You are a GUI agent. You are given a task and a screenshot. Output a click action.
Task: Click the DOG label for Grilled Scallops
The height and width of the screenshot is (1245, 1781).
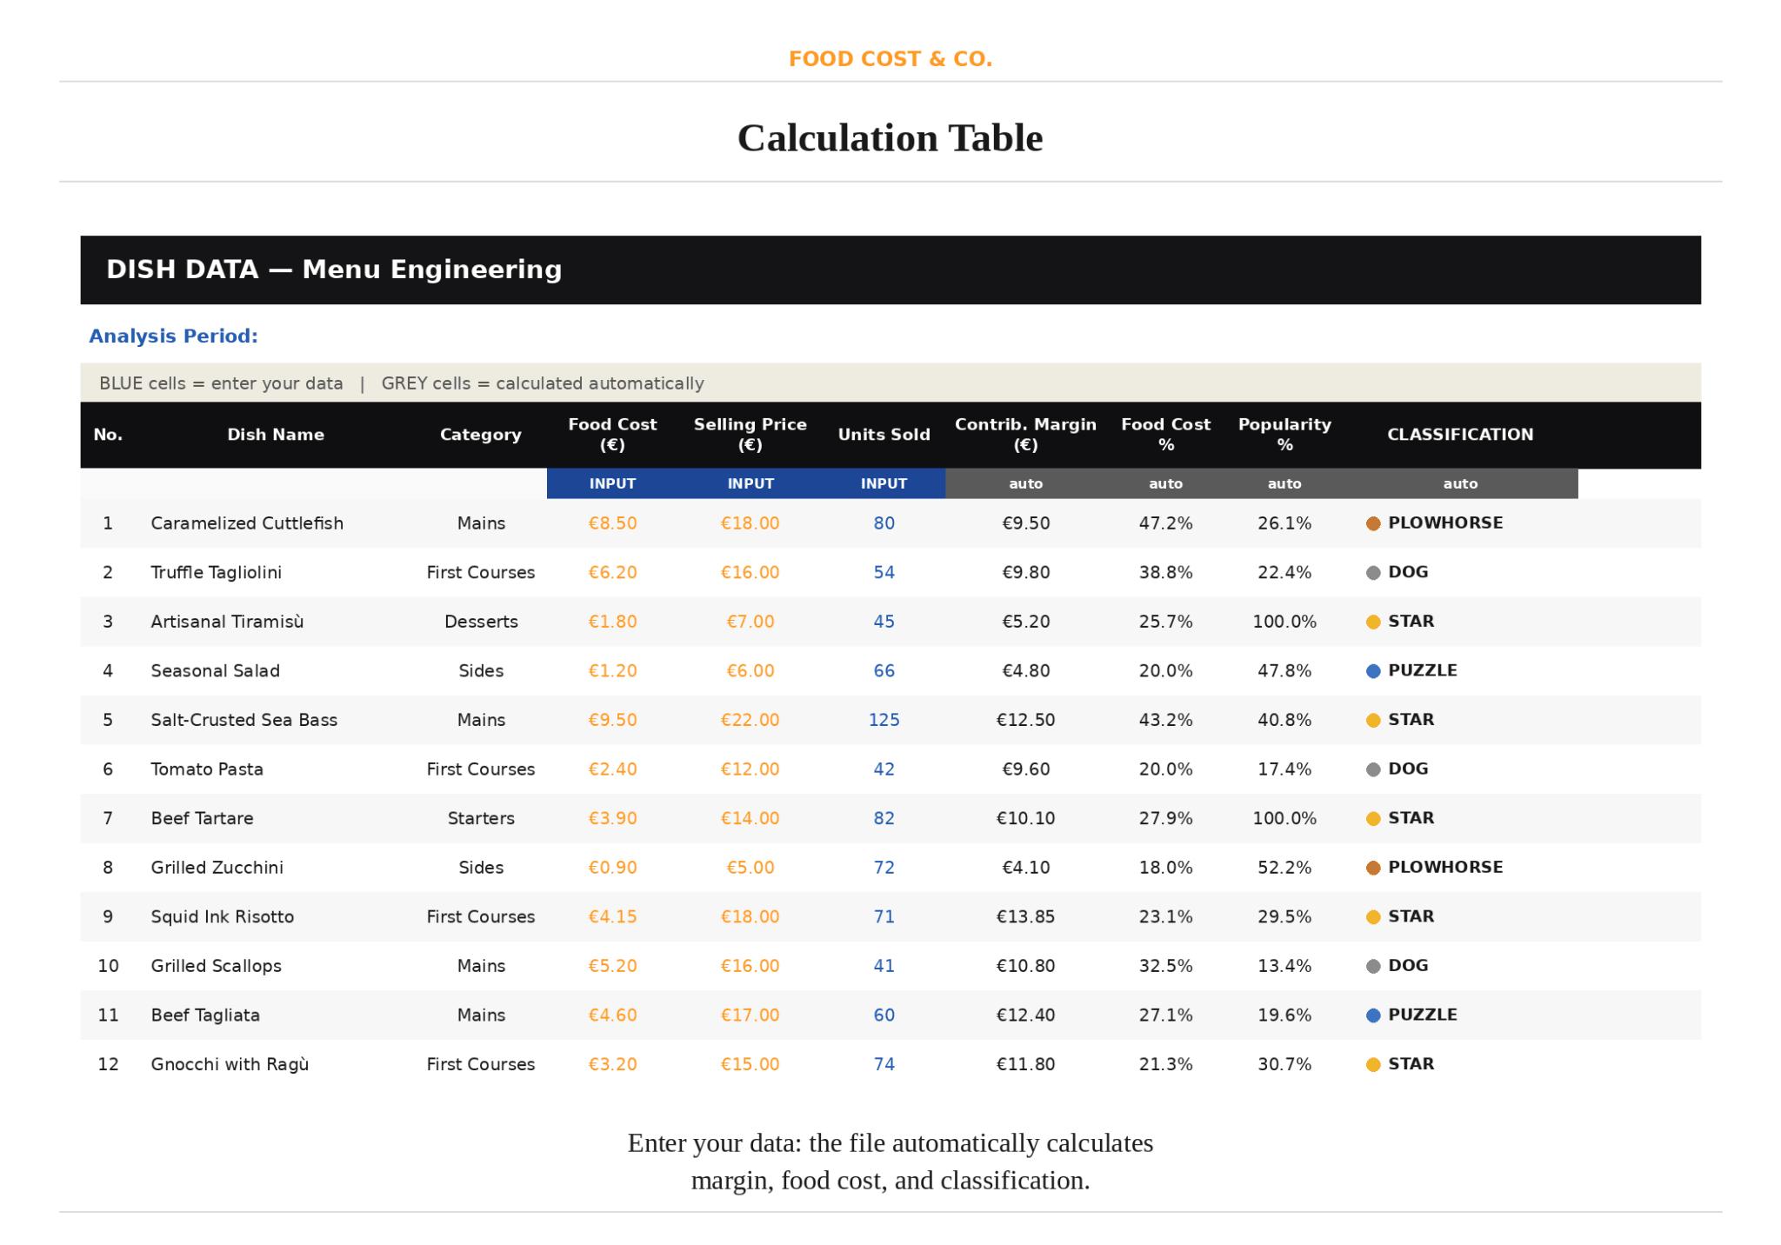click(x=1408, y=966)
